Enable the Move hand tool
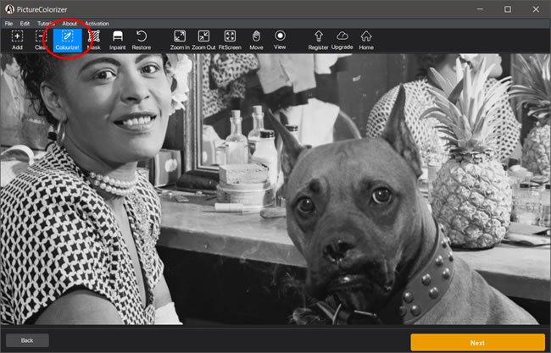This screenshot has width=551, height=353. (x=256, y=40)
